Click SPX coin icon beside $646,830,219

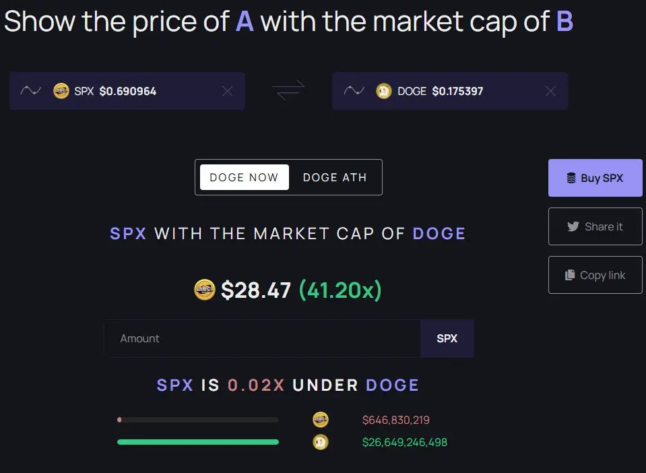(321, 420)
